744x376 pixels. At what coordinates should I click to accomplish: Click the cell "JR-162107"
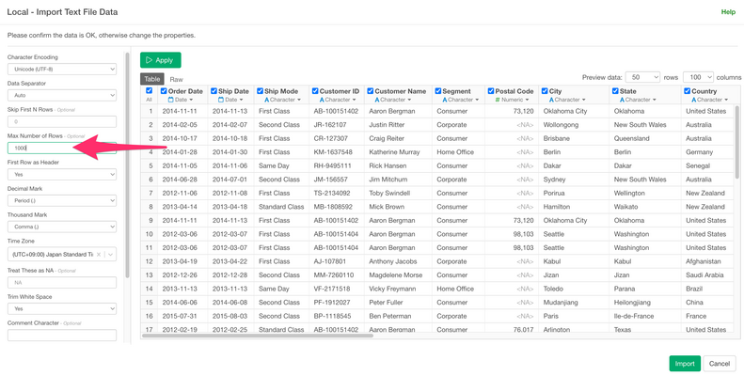click(330, 125)
